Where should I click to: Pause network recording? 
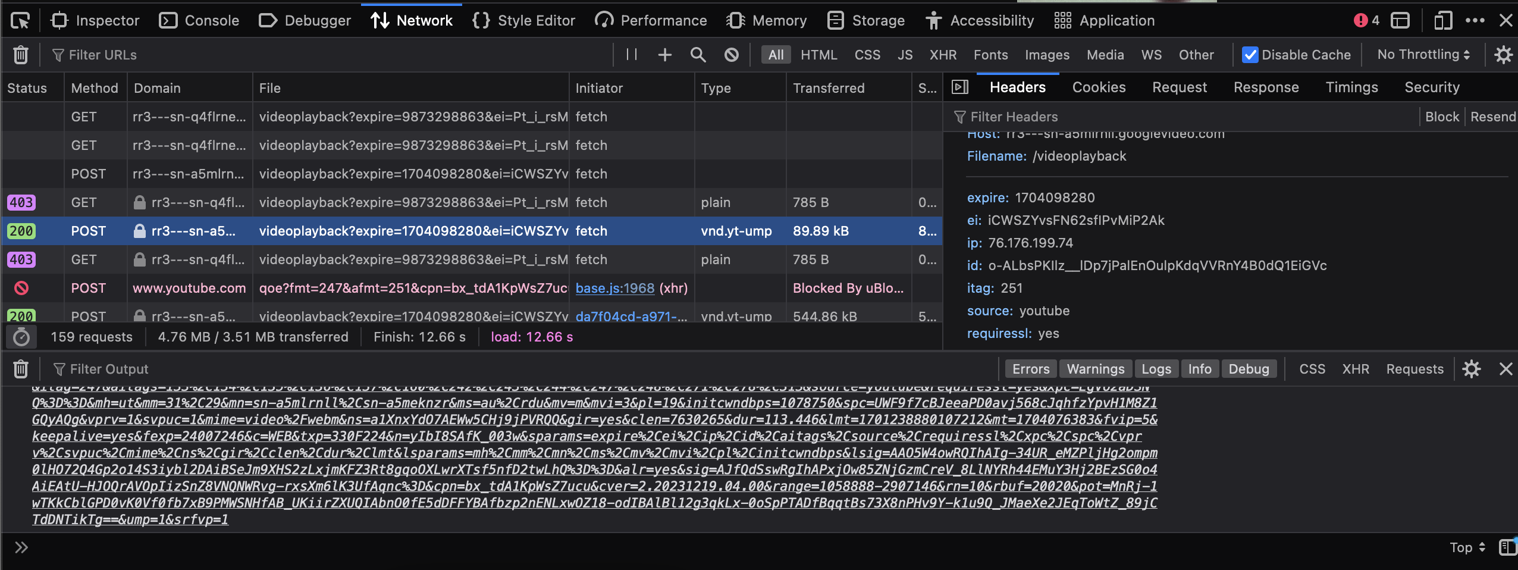click(632, 55)
